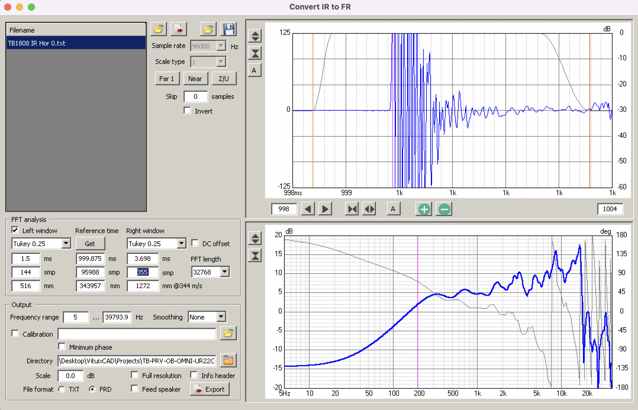Compress vertical scale of impulse response graph

click(255, 53)
